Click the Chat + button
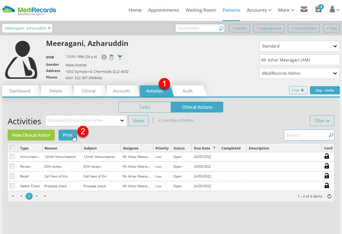 pos(298,90)
